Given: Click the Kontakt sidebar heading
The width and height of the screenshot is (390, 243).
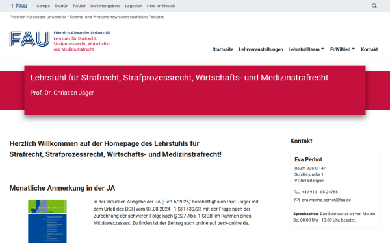Looking at the screenshot, I should coord(301,141).
